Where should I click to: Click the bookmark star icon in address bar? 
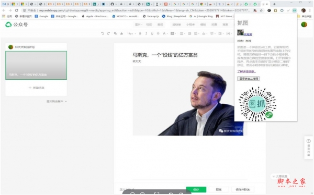point(261,10)
